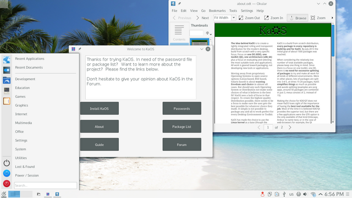This screenshot has height=198, width=352.
Task: Select the Browse tool in Okular
Action: tap(298, 18)
